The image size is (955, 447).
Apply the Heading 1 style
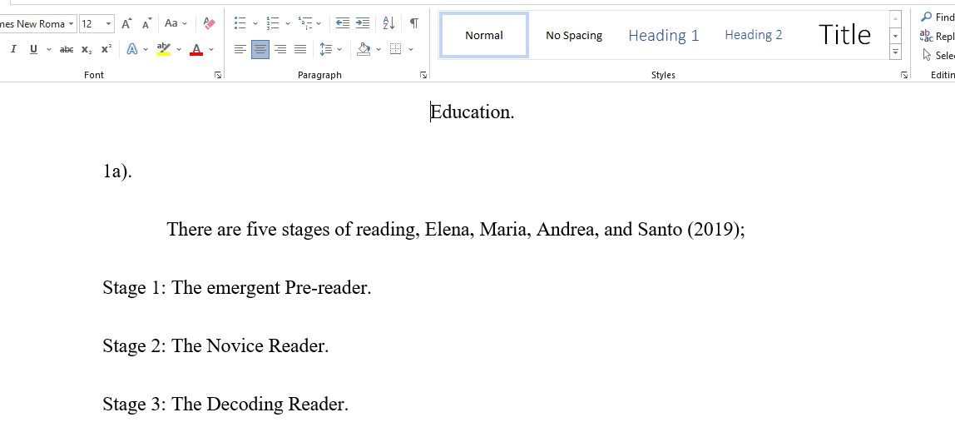(x=664, y=35)
